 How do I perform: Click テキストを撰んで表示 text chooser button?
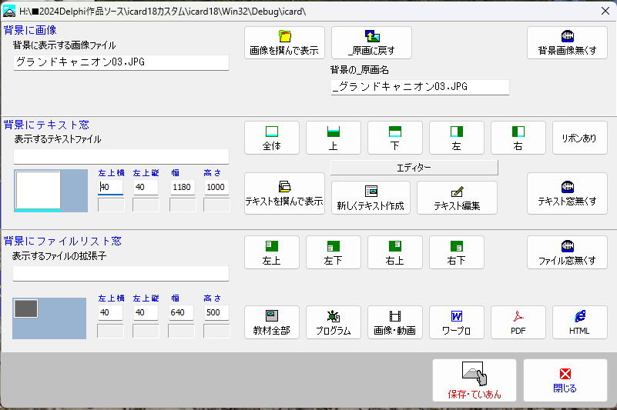point(284,193)
